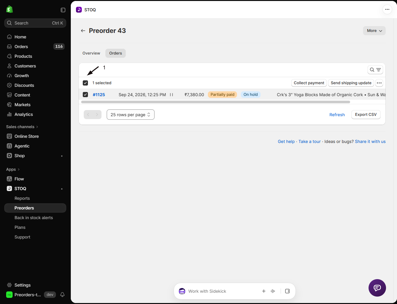Switch to the Overview tab
The width and height of the screenshot is (397, 304).
point(91,53)
